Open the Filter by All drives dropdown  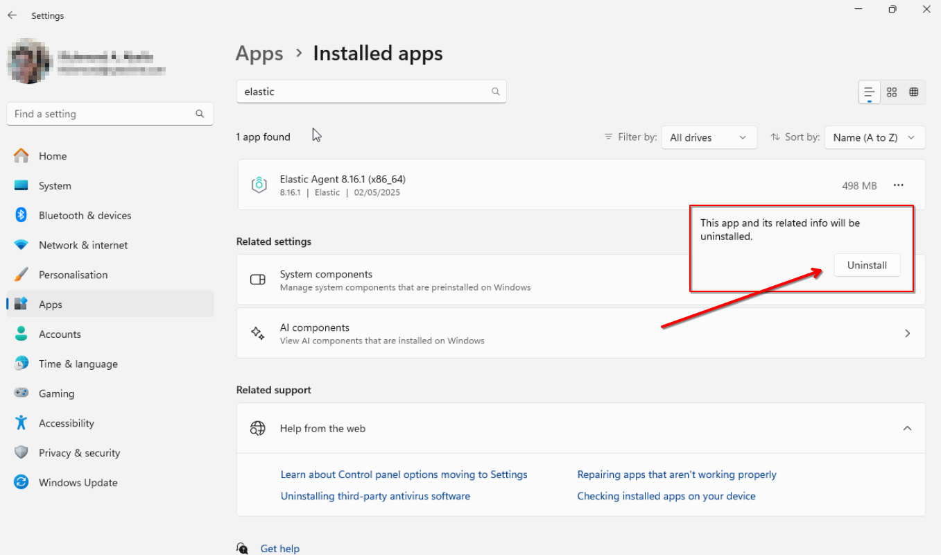708,137
